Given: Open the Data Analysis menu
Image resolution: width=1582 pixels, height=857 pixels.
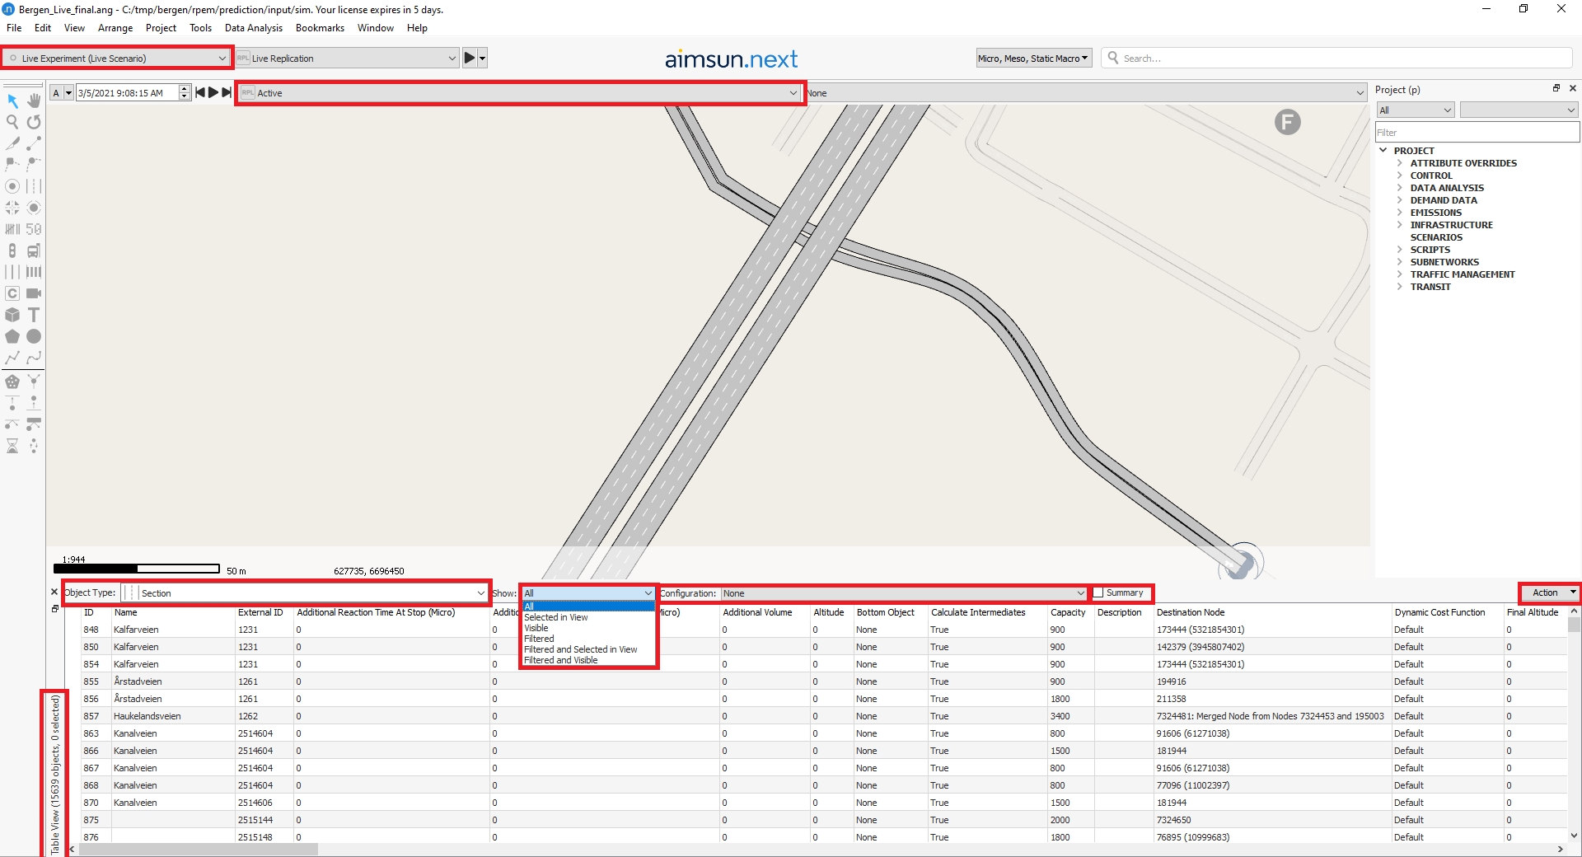Looking at the screenshot, I should (253, 28).
